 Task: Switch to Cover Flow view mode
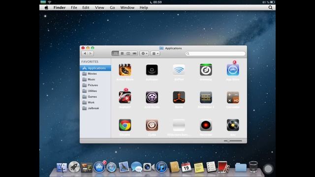click(x=134, y=54)
